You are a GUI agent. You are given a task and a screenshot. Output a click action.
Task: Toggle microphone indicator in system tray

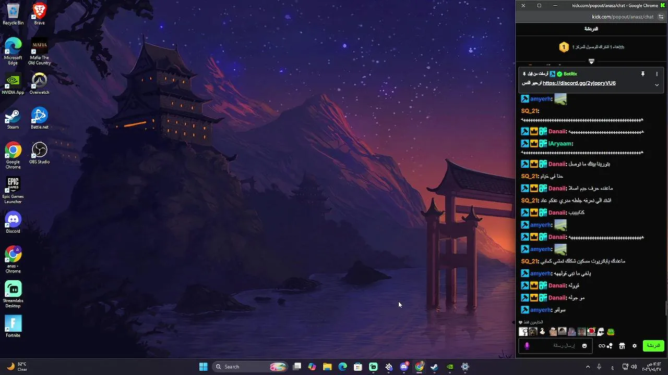click(599, 367)
